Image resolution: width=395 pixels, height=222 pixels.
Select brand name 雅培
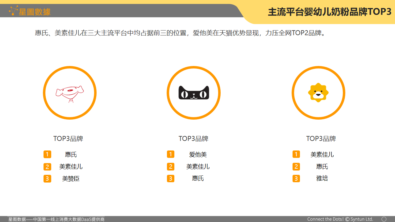[322, 178]
